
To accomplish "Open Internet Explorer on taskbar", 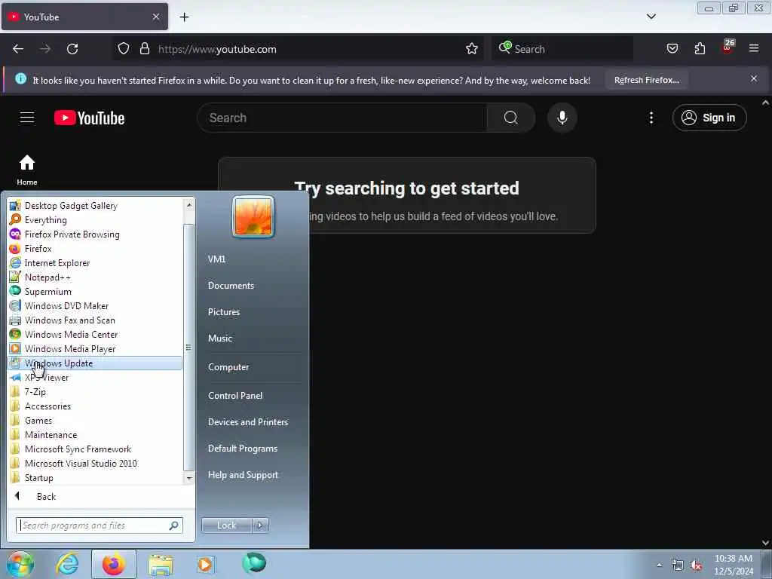I will 67,564.
